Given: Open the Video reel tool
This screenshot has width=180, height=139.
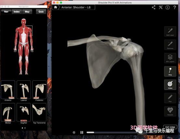Looking at the screenshot, I should coord(170,85).
